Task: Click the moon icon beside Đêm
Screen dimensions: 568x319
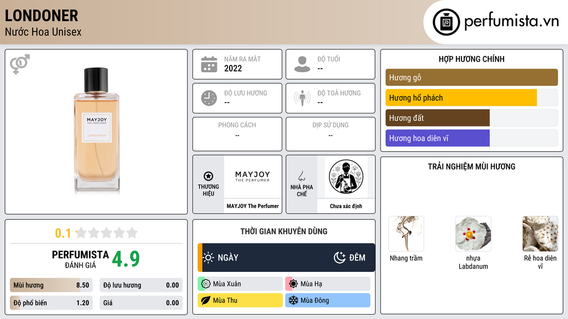Action: coord(339,258)
